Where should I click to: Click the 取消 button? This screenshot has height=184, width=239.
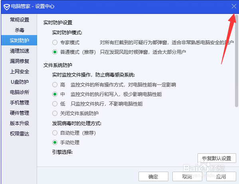[x=187, y=176]
